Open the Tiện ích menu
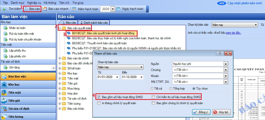Viewport: 265px width, 120px height. point(64,3)
